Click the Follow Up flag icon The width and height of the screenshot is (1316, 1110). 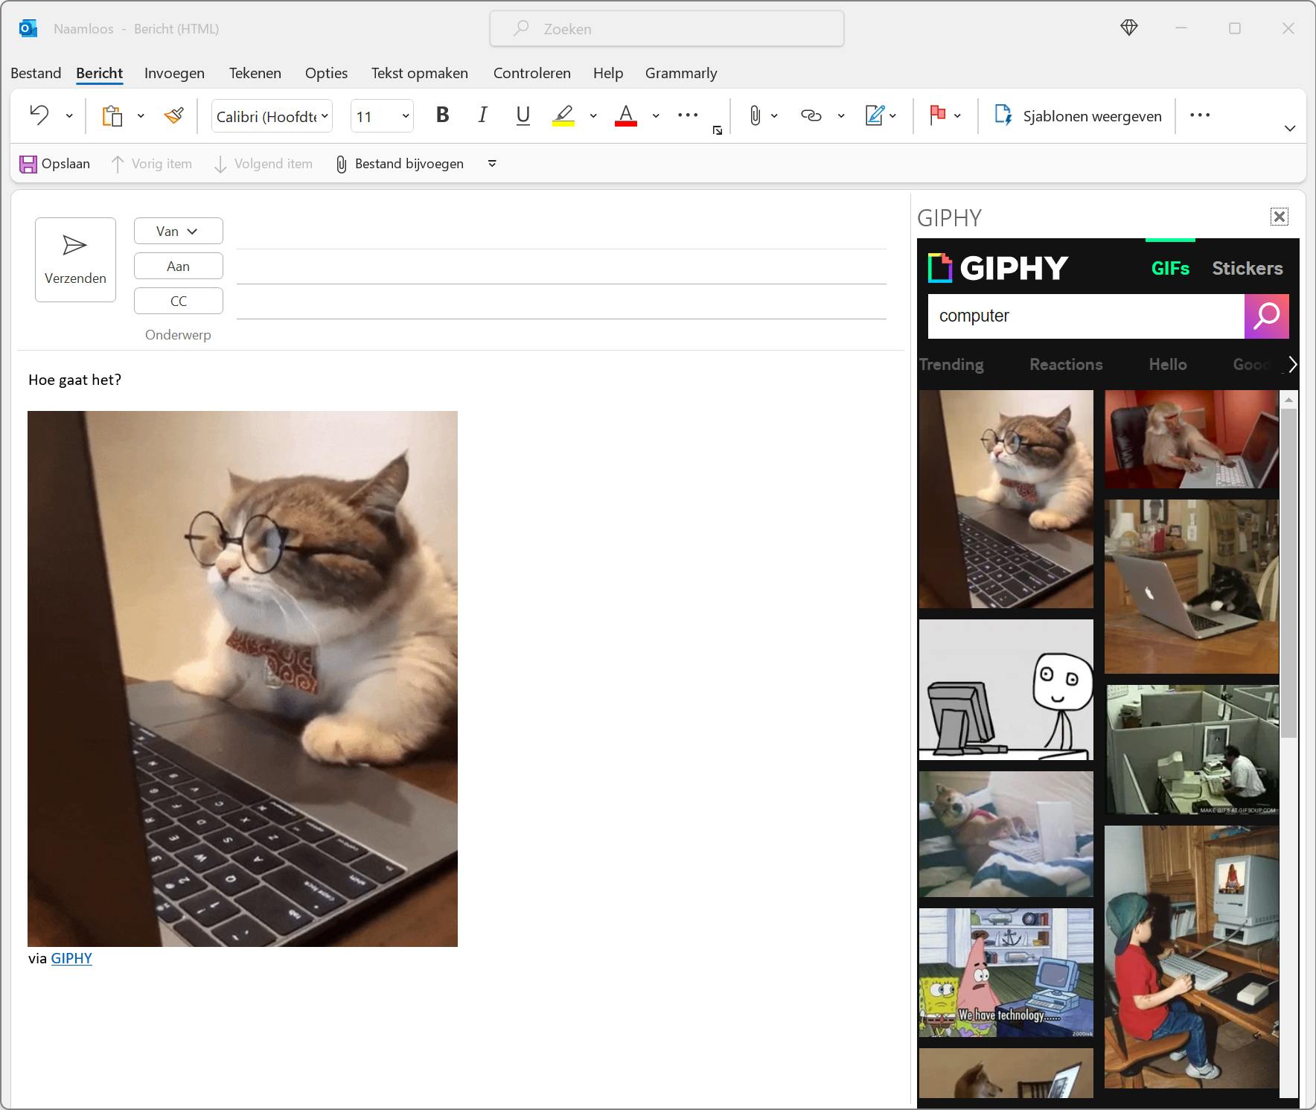(x=937, y=115)
